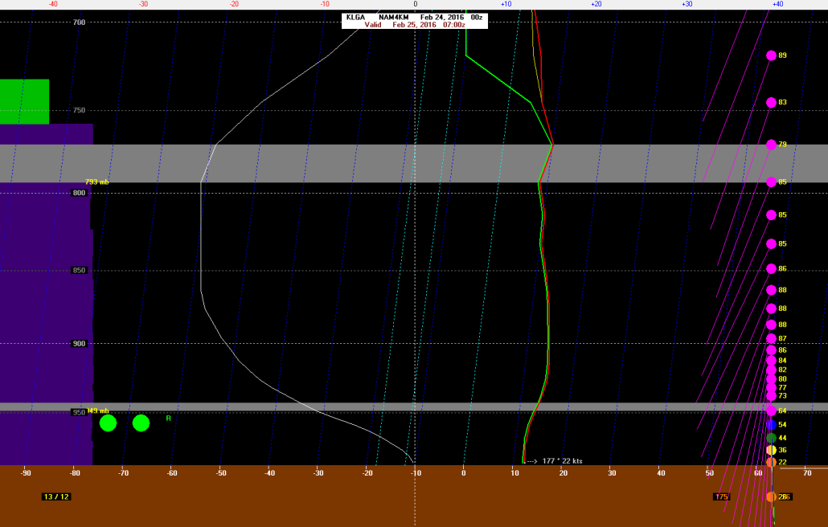This screenshot has width=828, height=527.
Task: Select the leftmost green precipitation dot near 950mb
Action: [x=109, y=423]
